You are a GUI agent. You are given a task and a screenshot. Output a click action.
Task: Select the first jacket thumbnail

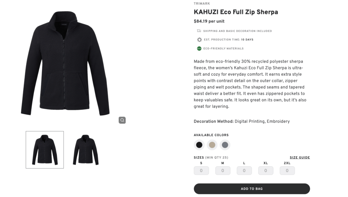(45, 149)
